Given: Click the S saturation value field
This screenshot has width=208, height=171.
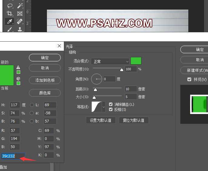Looking at the screenshot, I should [x=15, y=113].
